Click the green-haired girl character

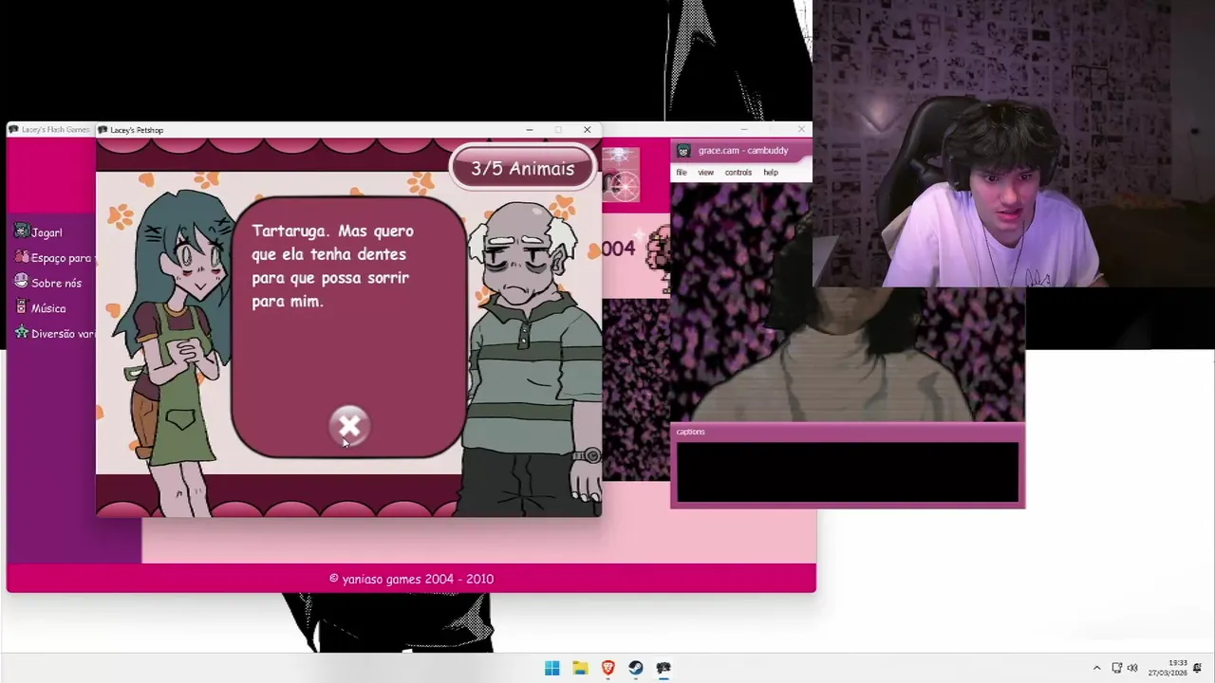click(x=176, y=351)
